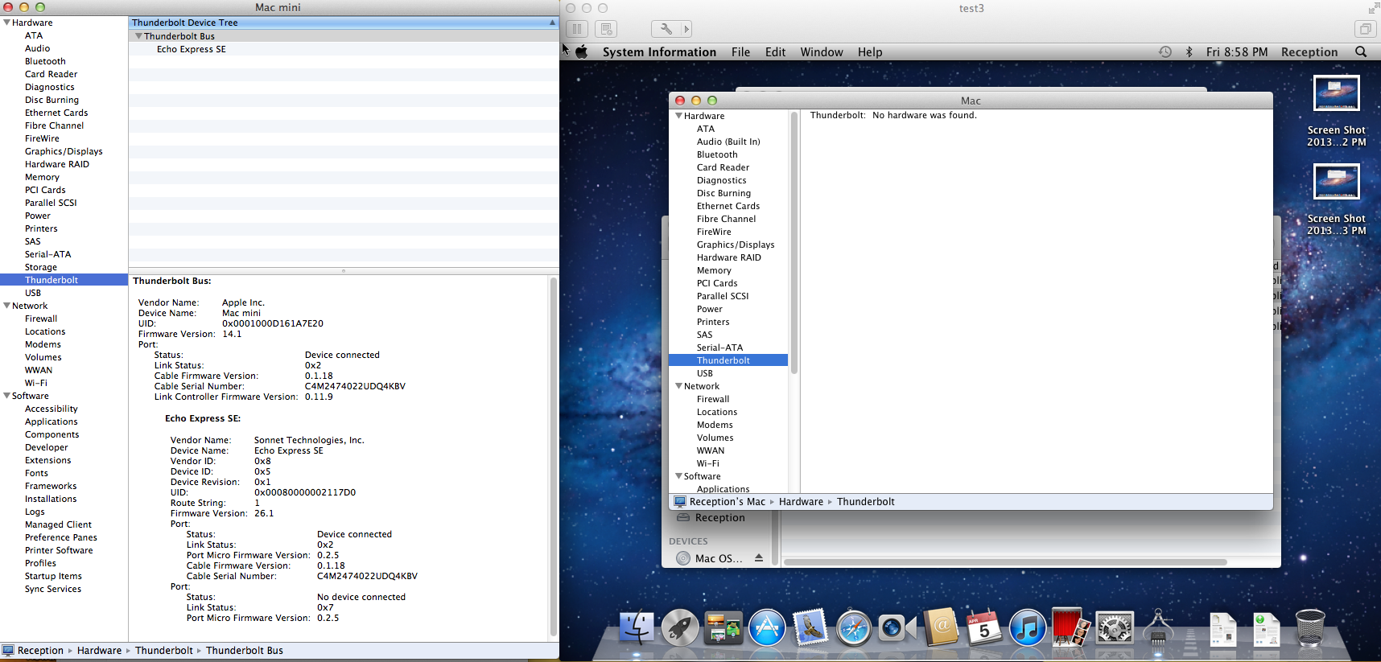Click the details pane vertical scrollbar
Screen dimensions: 1381x662
(553, 457)
